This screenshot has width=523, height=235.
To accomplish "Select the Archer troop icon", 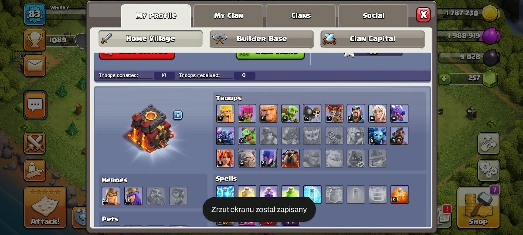I will (x=247, y=113).
